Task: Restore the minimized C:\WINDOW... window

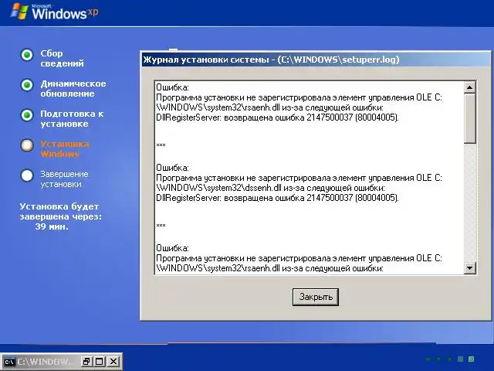Action: click(x=86, y=362)
